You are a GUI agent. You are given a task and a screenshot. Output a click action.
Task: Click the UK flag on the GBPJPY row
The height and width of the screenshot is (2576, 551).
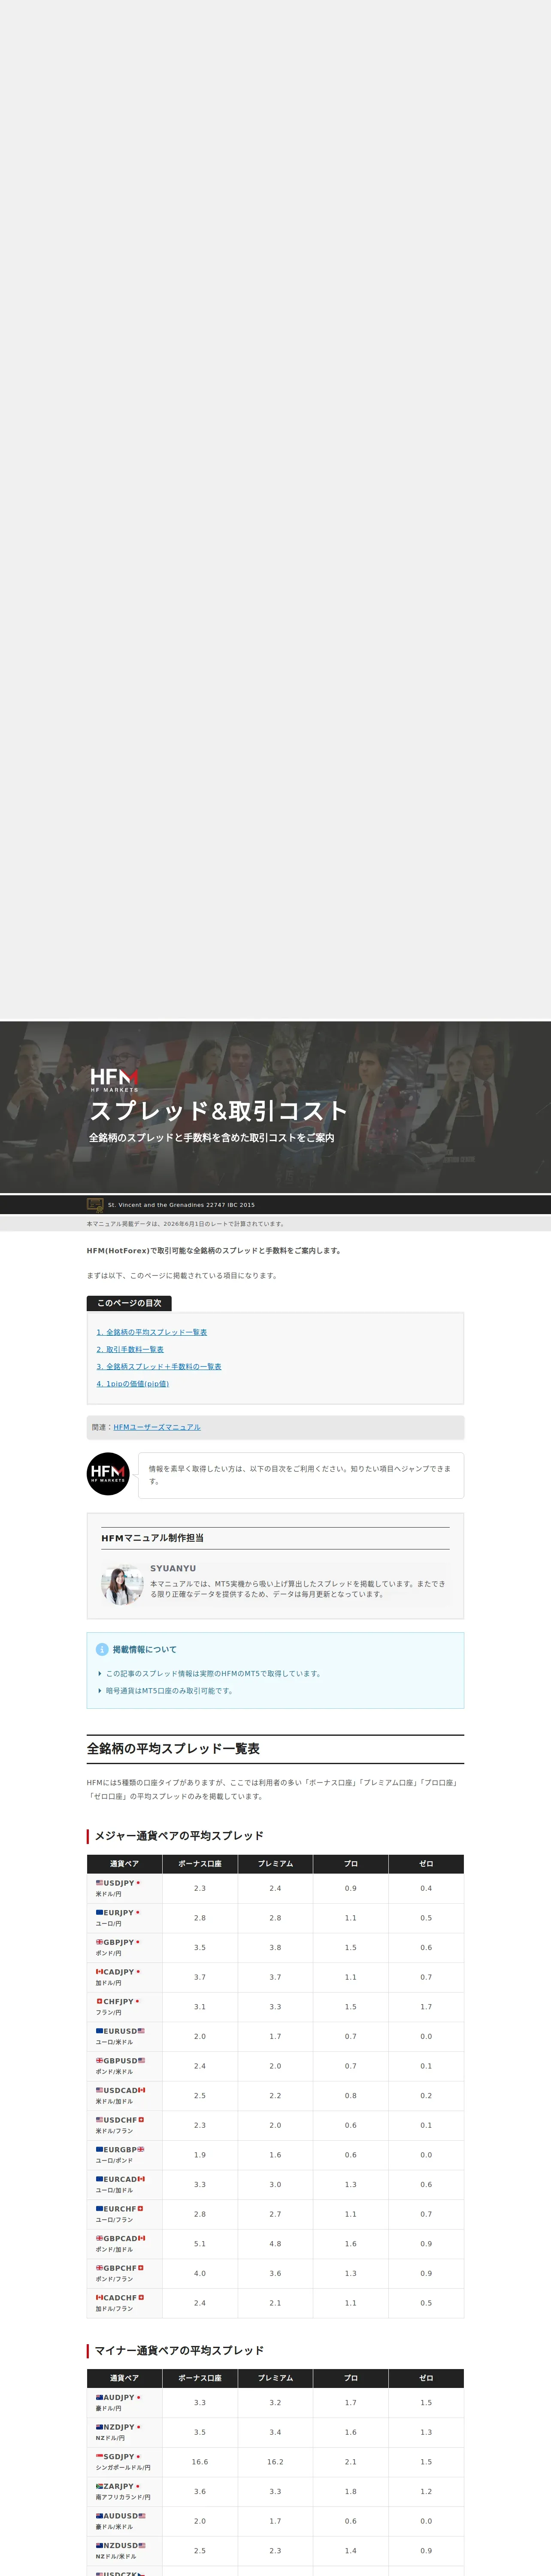tap(100, 1942)
